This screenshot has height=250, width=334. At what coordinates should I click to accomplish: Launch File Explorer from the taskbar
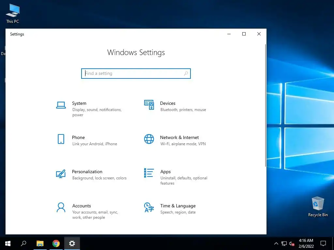click(40, 243)
